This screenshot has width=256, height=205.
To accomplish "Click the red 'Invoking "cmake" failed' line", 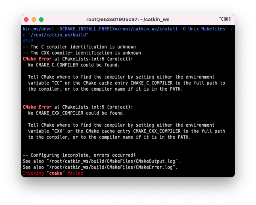I will (x=53, y=173).
